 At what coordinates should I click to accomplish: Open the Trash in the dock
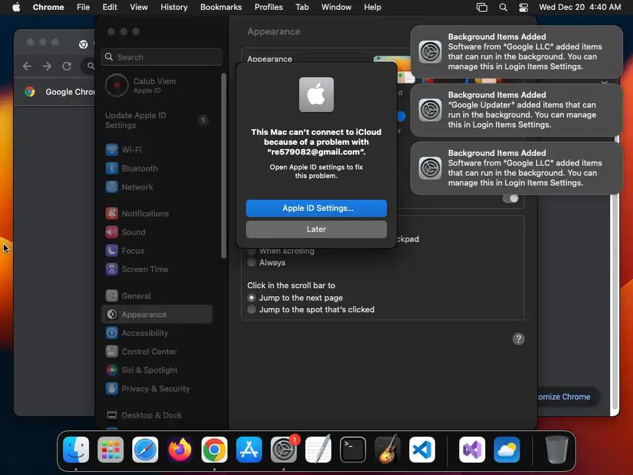coord(557,450)
